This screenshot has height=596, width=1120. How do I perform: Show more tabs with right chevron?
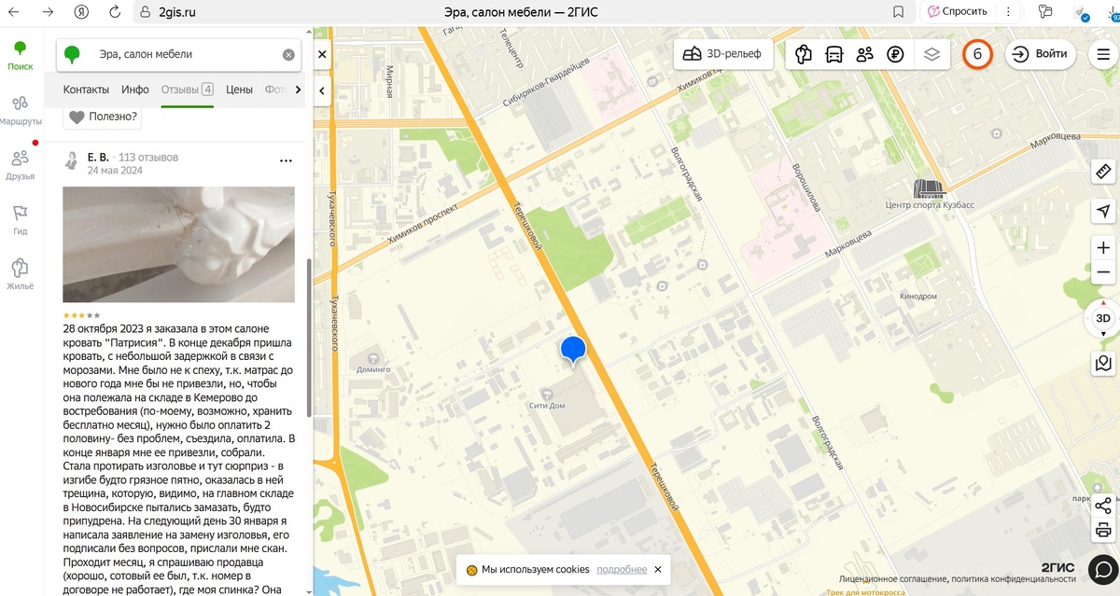[298, 90]
